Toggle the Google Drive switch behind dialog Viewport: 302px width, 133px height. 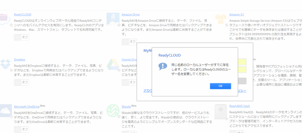pos(129,82)
